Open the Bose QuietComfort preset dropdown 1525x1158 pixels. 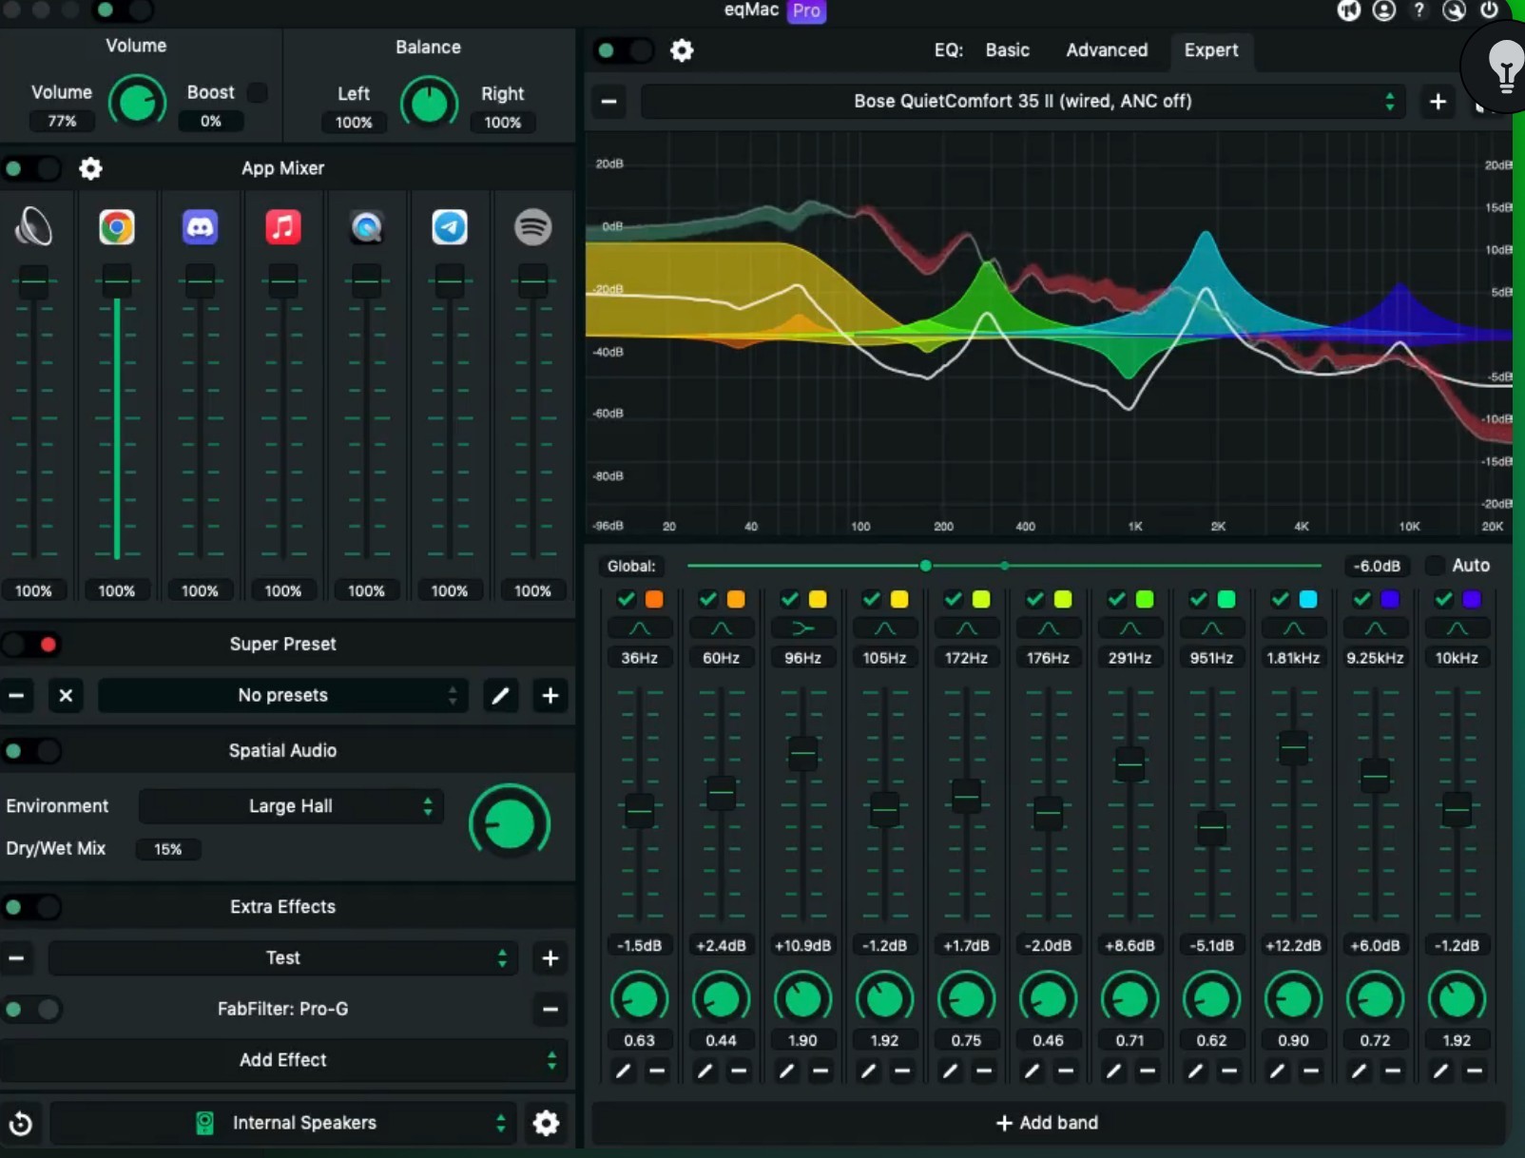1022,102
